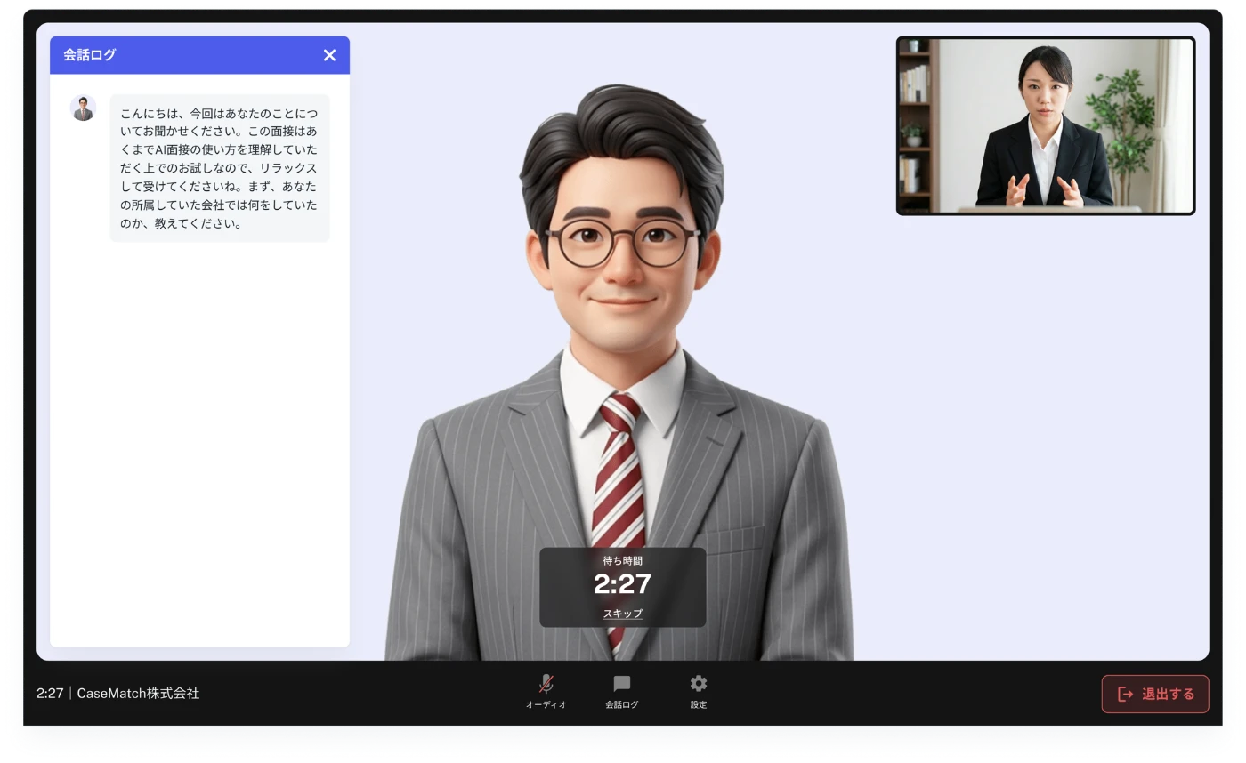This screenshot has width=1246, height=763.
Task: Click the candidate webcam video thumbnail
Action: click(x=1046, y=125)
